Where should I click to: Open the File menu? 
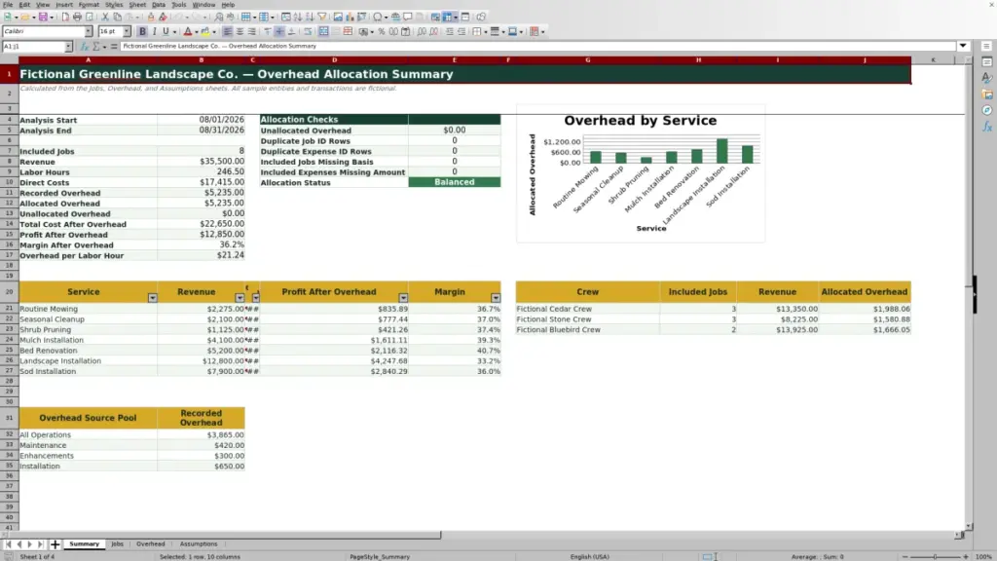[x=8, y=5]
